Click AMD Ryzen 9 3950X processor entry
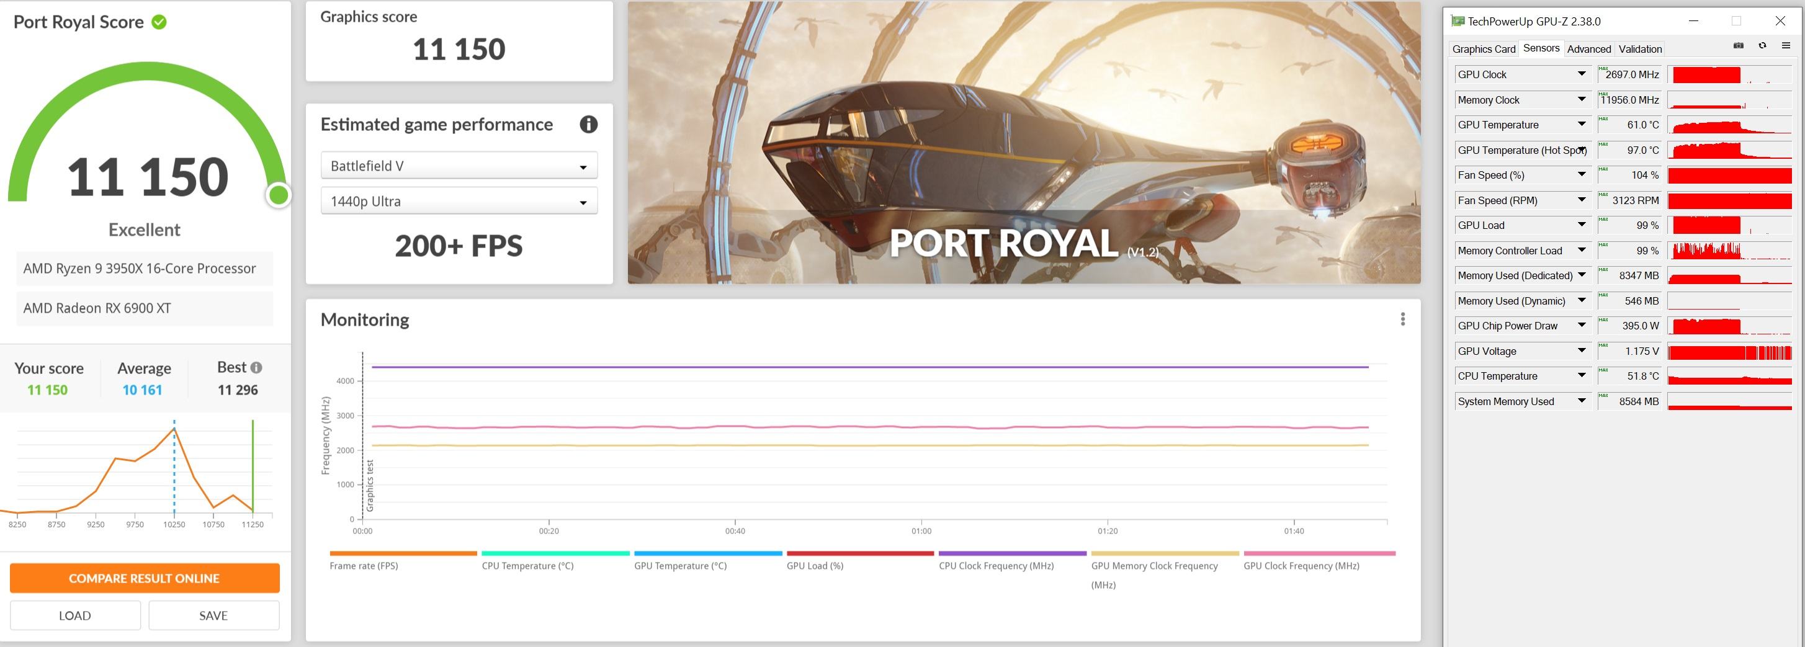Viewport: 1805px width, 647px height. click(145, 268)
